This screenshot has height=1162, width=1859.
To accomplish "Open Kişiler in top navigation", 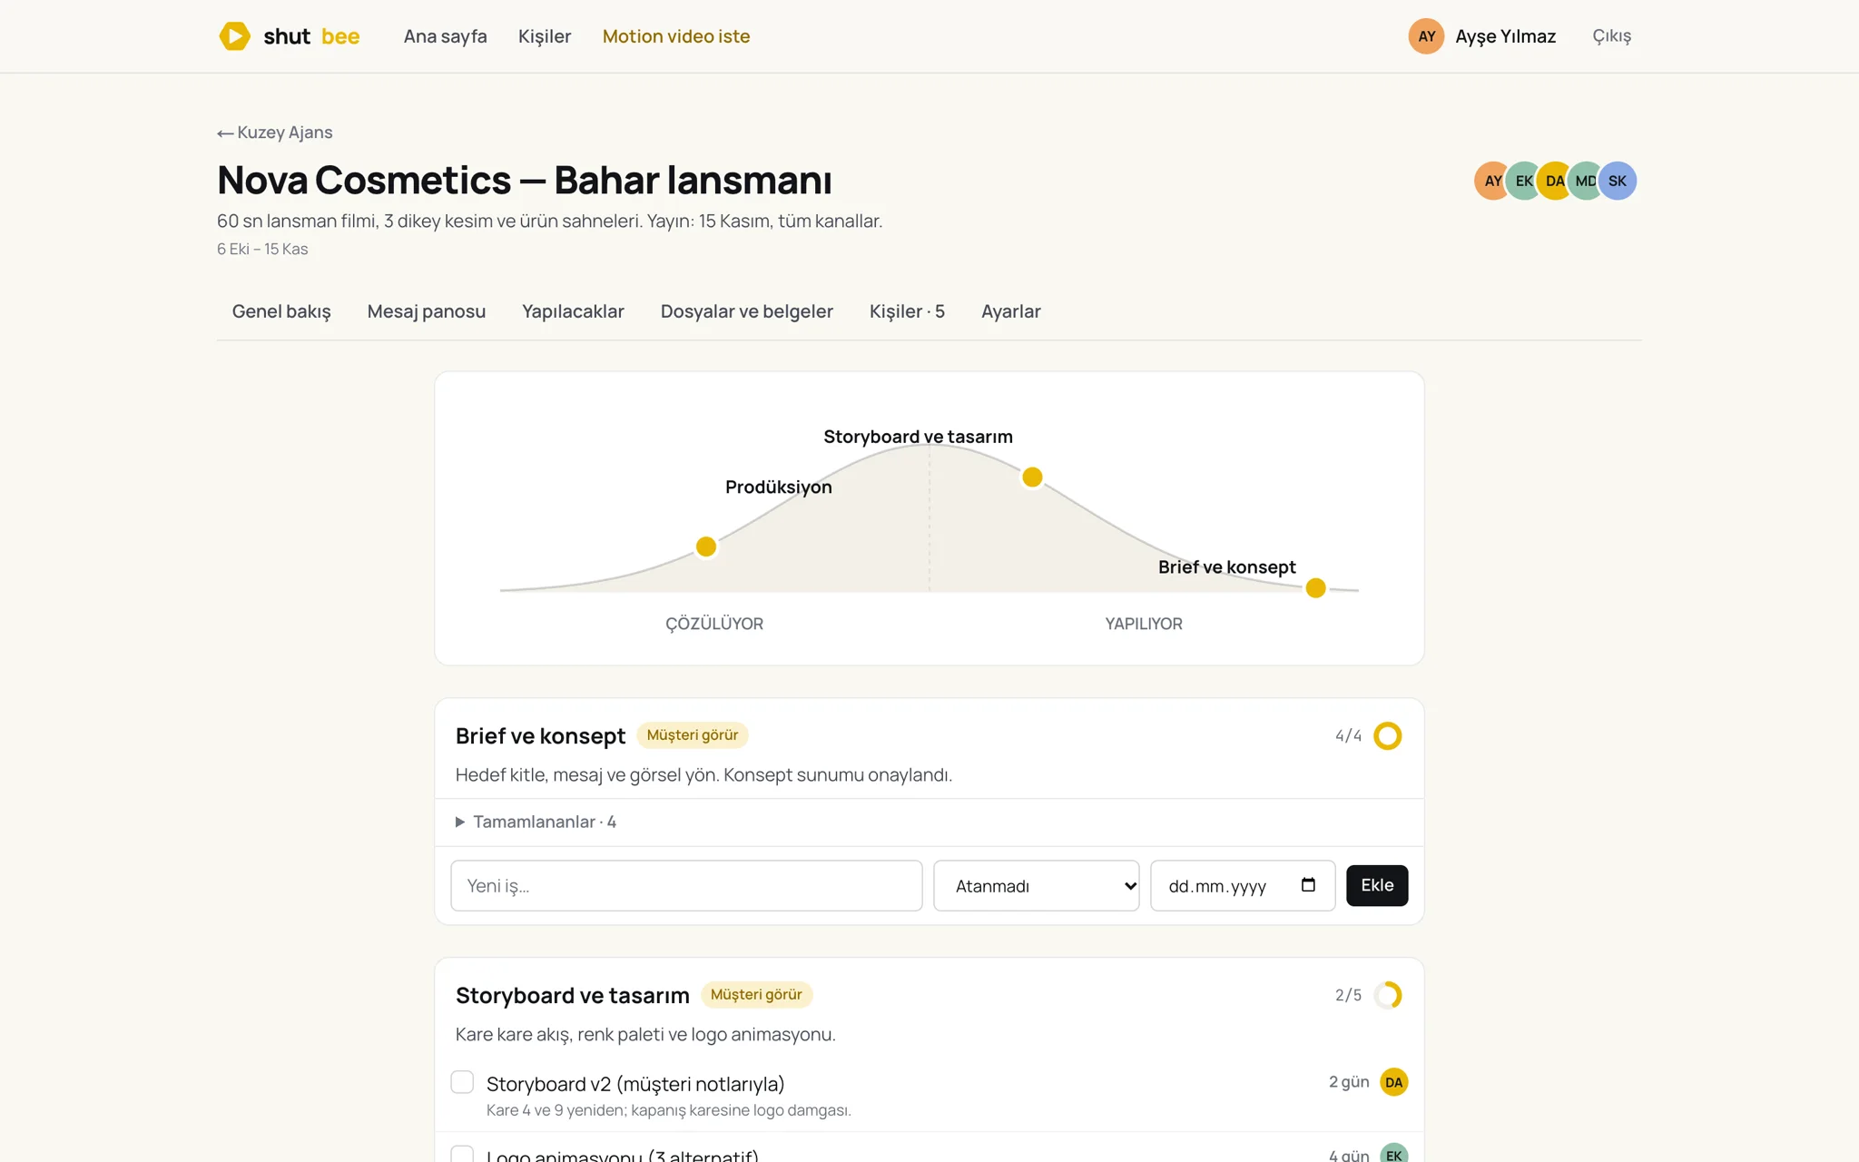I will (545, 36).
